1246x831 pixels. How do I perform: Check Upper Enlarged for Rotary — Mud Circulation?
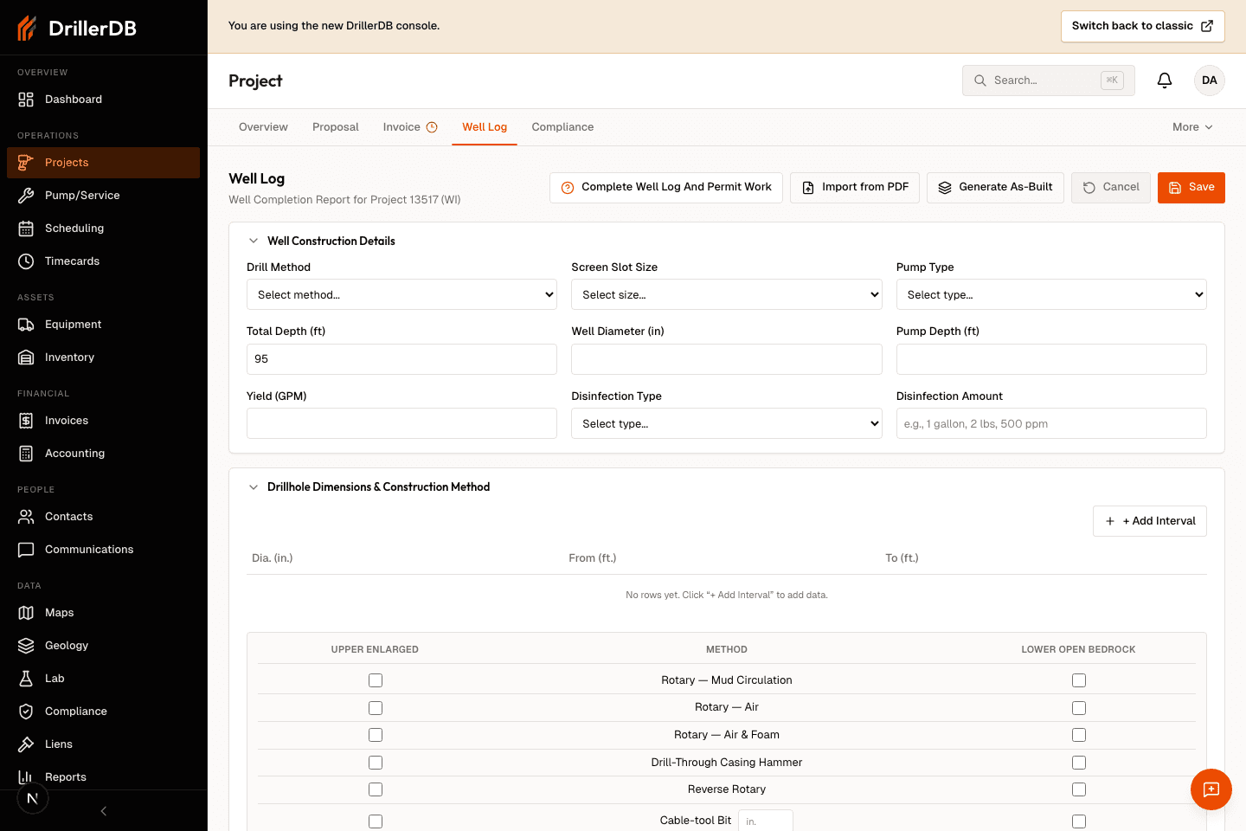(376, 680)
